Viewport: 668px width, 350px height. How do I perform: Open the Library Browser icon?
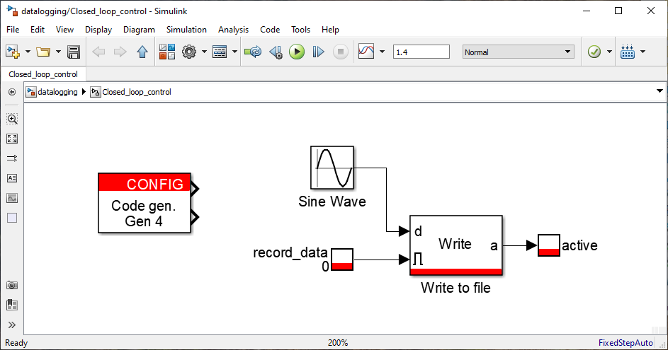167,52
